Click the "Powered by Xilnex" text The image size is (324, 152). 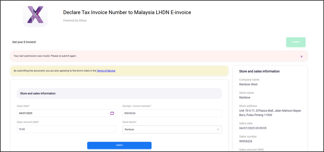tap(75, 21)
